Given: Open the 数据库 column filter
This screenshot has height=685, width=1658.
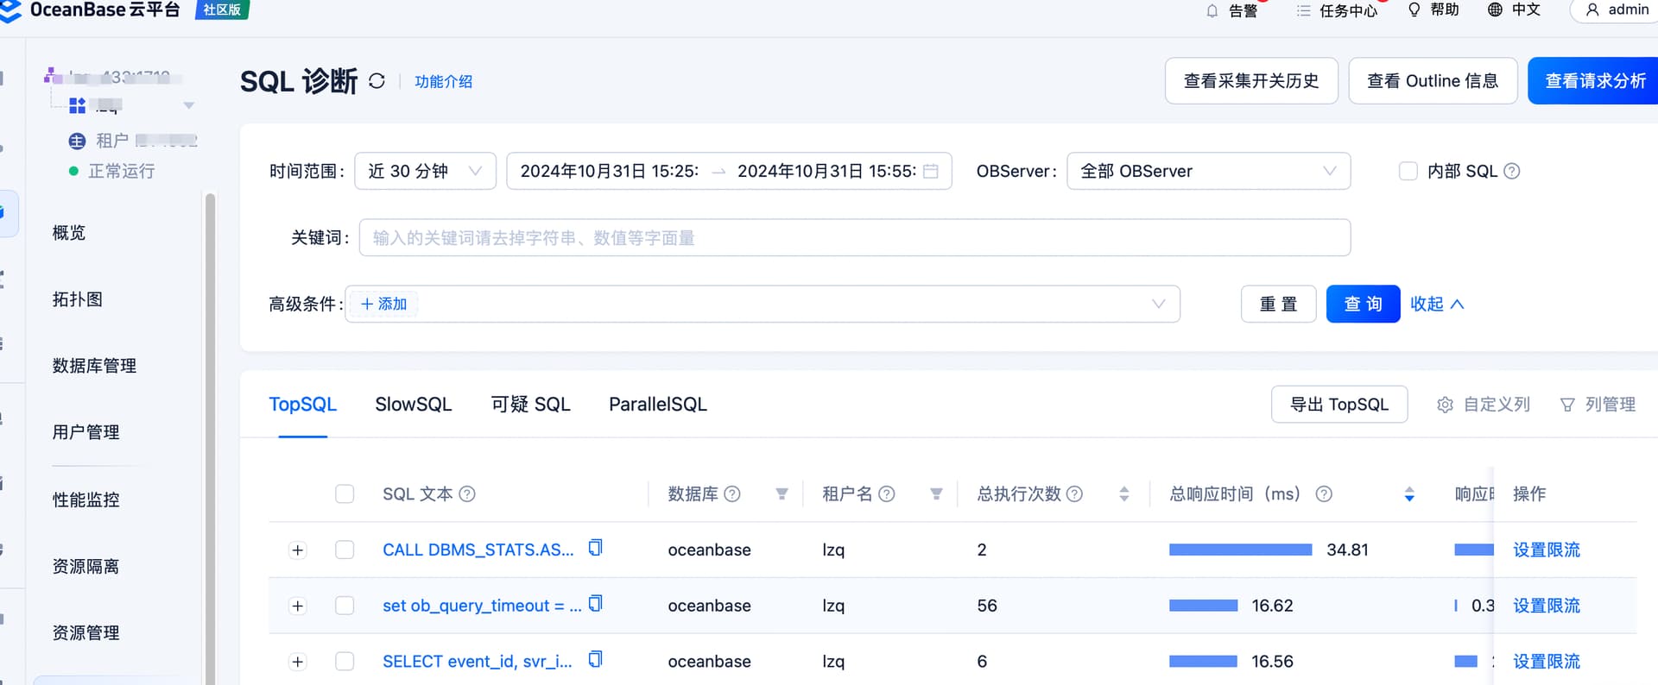Looking at the screenshot, I should point(782,493).
